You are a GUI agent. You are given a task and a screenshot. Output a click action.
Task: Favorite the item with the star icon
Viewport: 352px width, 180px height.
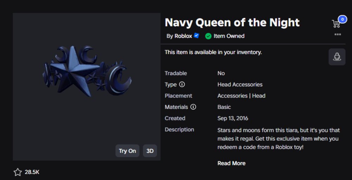coord(18,172)
